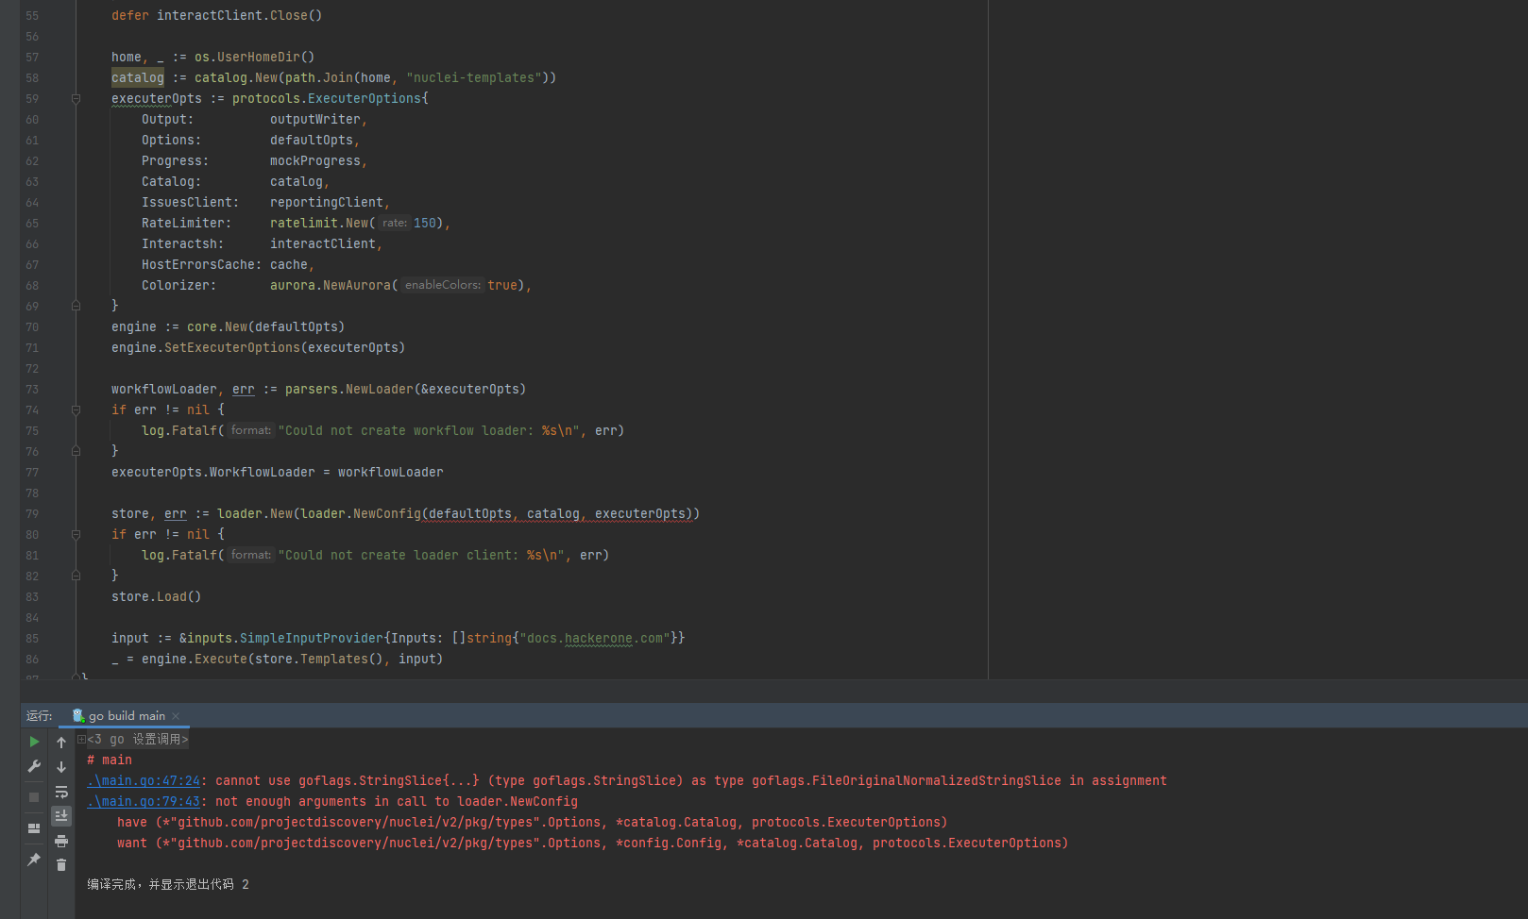Click the highlighted catalog variable on line 58
Image resolution: width=1528 pixels, height=919 pixels.
137,77
